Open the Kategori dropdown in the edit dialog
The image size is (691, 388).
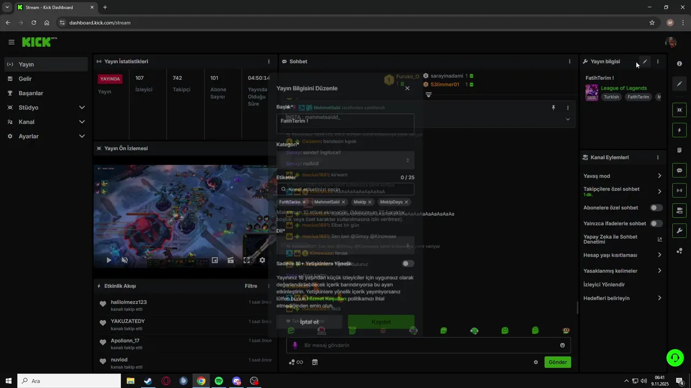pyautogui.click(x=345, y=160)
